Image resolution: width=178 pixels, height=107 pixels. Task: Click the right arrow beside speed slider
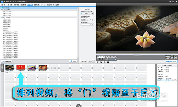click(x=104, y=59)
